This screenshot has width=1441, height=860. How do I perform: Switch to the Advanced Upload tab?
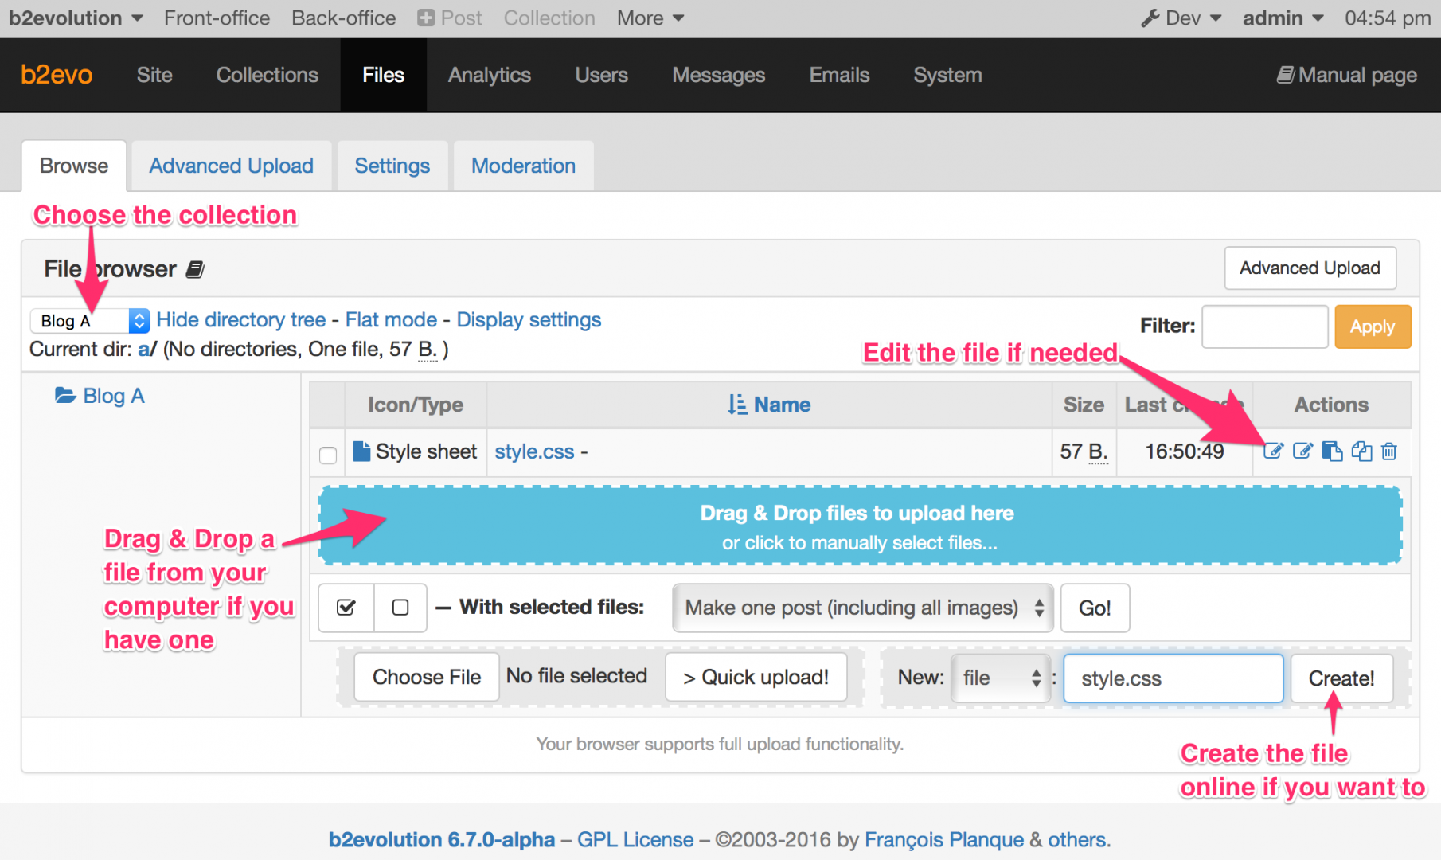tap(231, 166)
